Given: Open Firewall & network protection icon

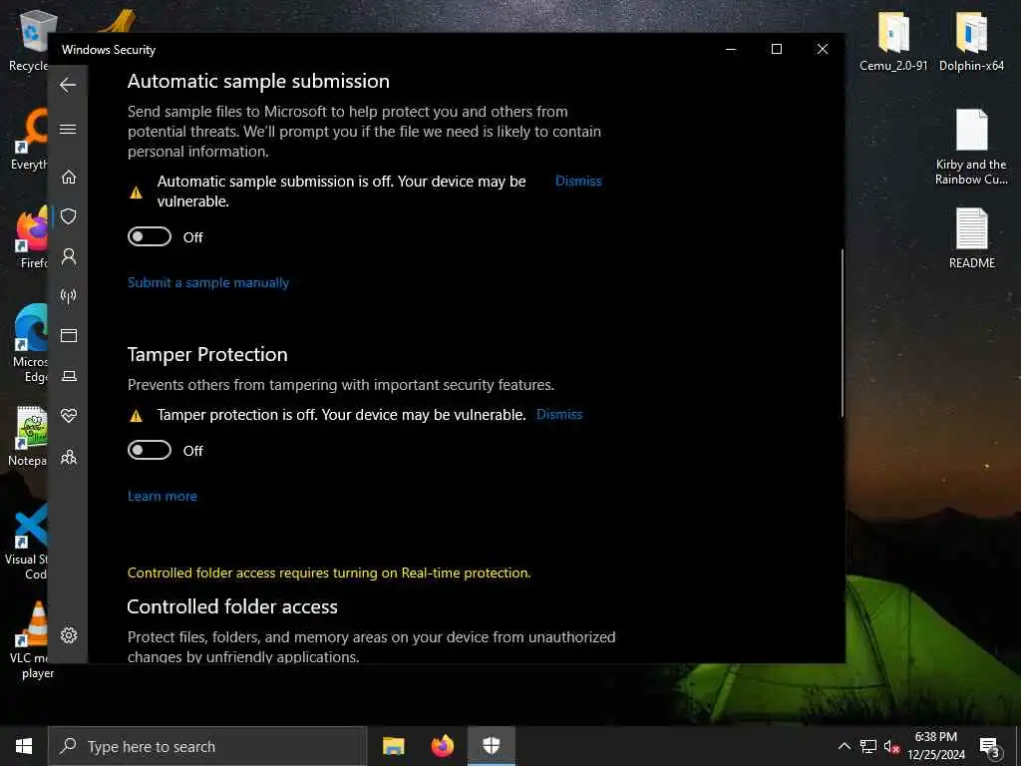Looking at the screenshot, I should click(69, 296).
